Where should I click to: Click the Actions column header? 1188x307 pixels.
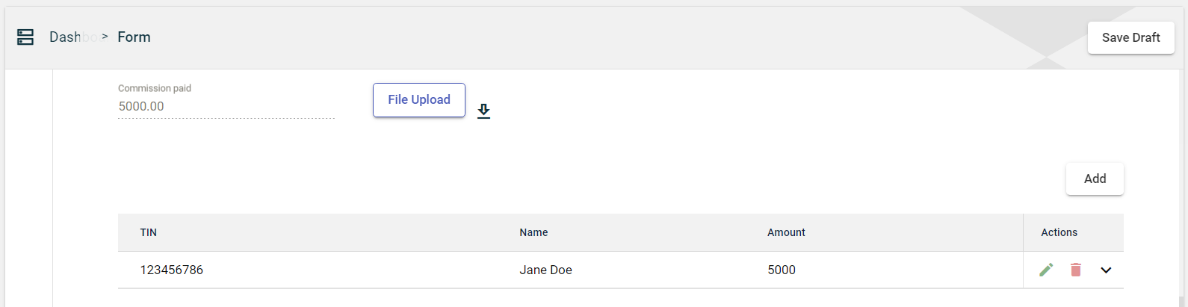(1059, 233)
